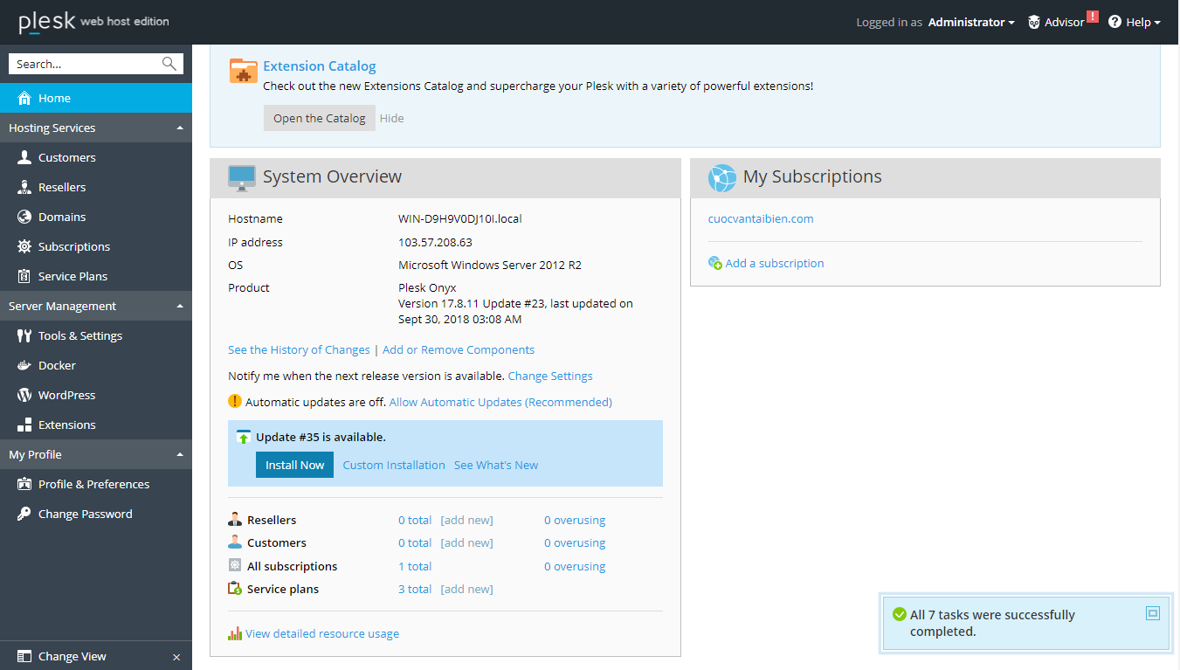Open Service Plans from the sidebar

click(x=72, y=277)
